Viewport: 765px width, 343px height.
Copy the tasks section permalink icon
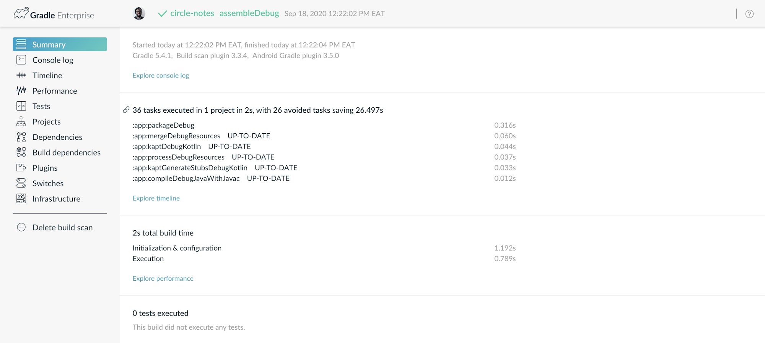(x=126, y=110)
